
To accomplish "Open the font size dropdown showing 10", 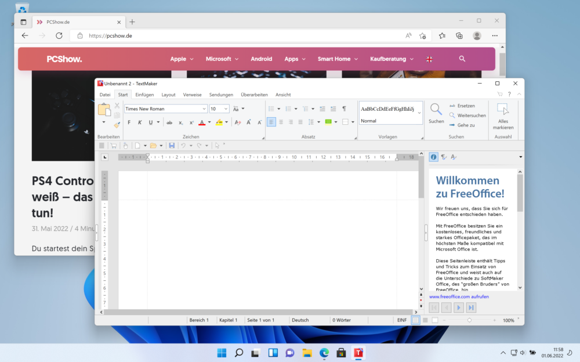I will point(226,109).
